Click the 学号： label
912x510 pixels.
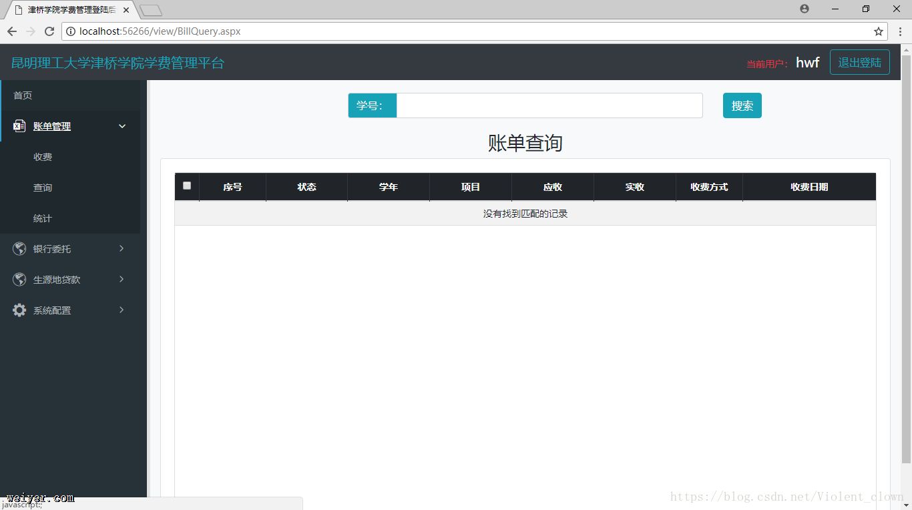click(x=373, y=105)
